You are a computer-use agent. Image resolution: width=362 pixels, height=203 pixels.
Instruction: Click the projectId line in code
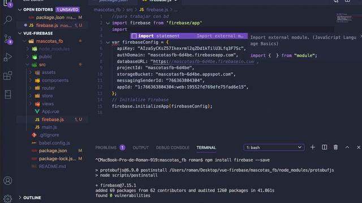156,68
